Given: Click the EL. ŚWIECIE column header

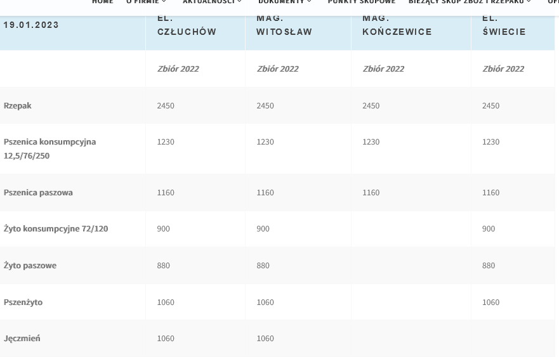Looking at the screenshot, I should point(504,25).
